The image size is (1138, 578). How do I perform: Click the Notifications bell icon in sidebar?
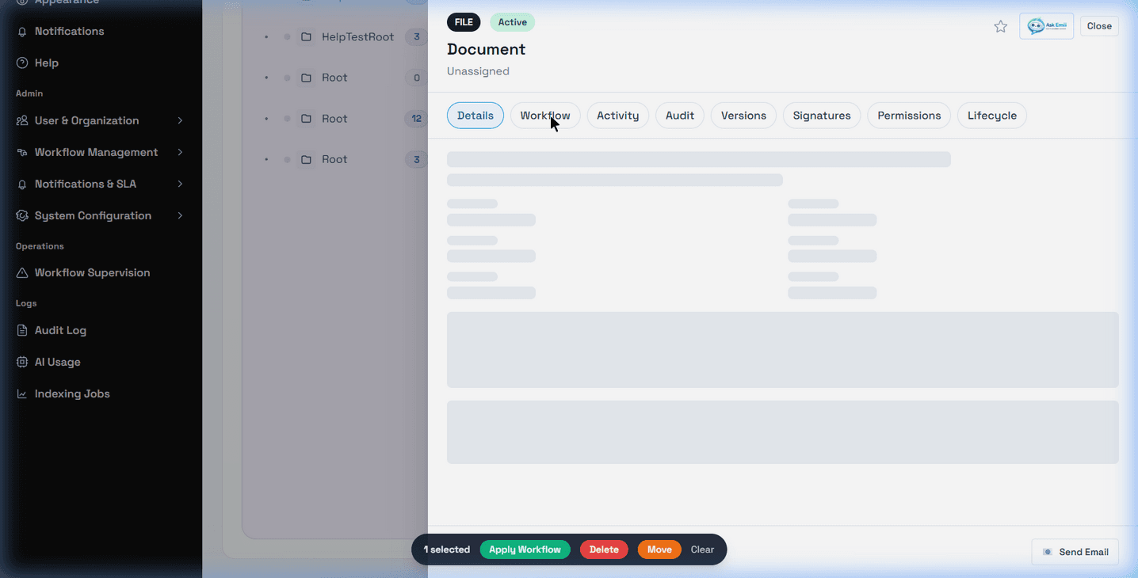(22, 32)
